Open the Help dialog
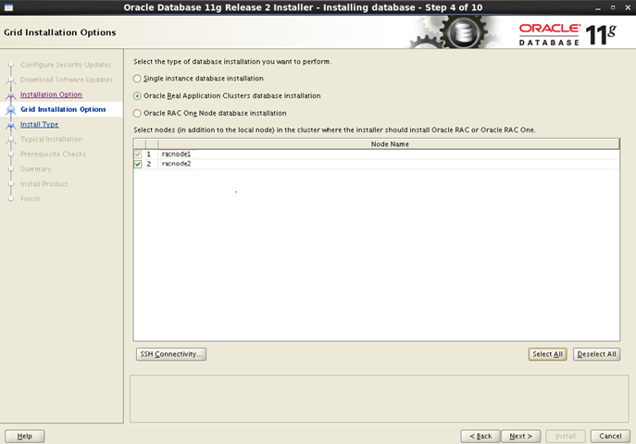The height and width of the screenshot is (444, 636). [25, 436]
